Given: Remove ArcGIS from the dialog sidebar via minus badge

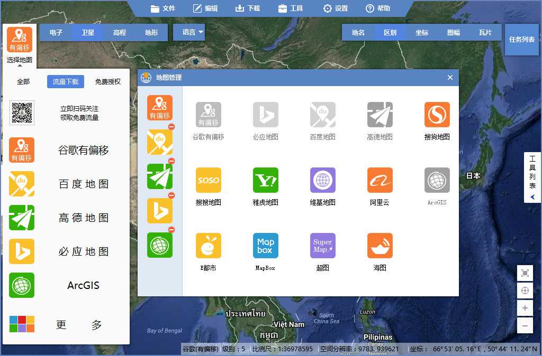Looking at the screenshot, I should (171, 230).
